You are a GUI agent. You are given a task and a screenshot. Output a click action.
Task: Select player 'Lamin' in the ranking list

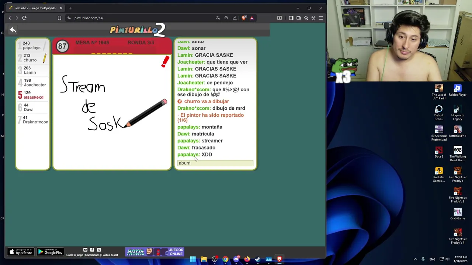click(32, 70)
